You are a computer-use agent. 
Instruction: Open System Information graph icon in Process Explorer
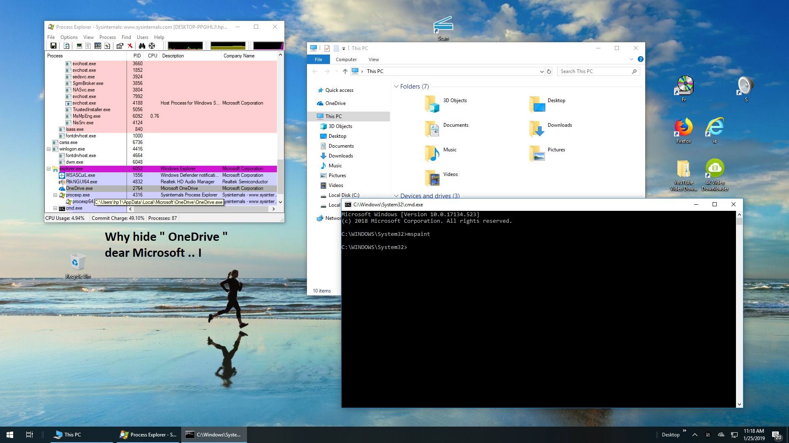point(79,46)
